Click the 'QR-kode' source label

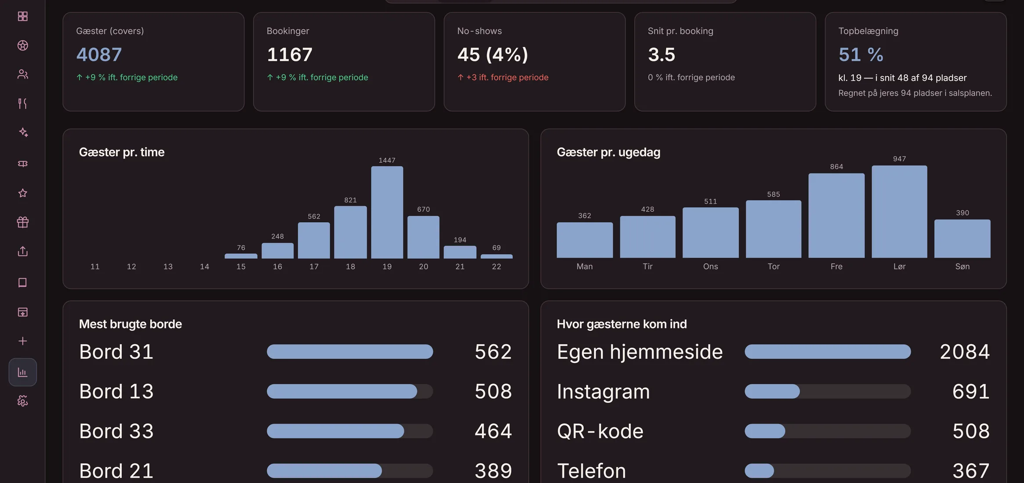(x=600, y=431)
